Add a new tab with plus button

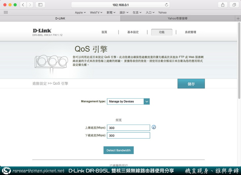[x=238, y=19]
